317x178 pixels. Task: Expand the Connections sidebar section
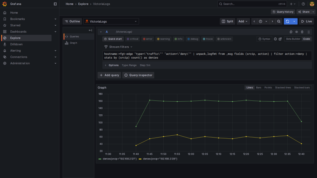55,57
